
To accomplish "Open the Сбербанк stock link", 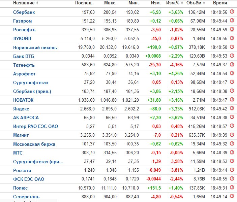I will pyautogui.click(x=24, y=12).
